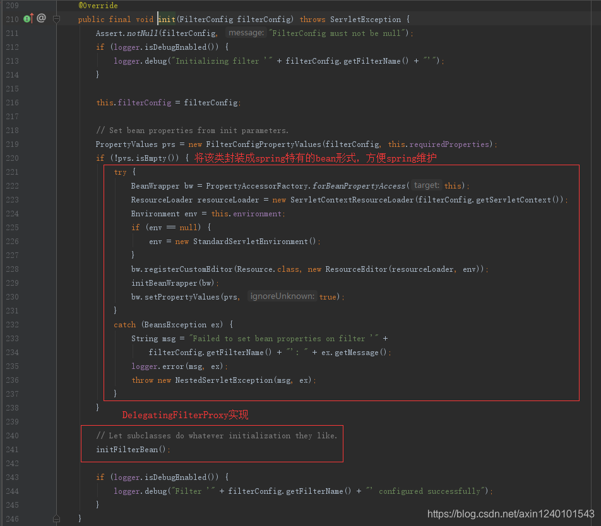The width and height of the screenshot is (601, 526).
Task: Click FilterConfigPropertyValues on line 219
Action: click(264, 144)
